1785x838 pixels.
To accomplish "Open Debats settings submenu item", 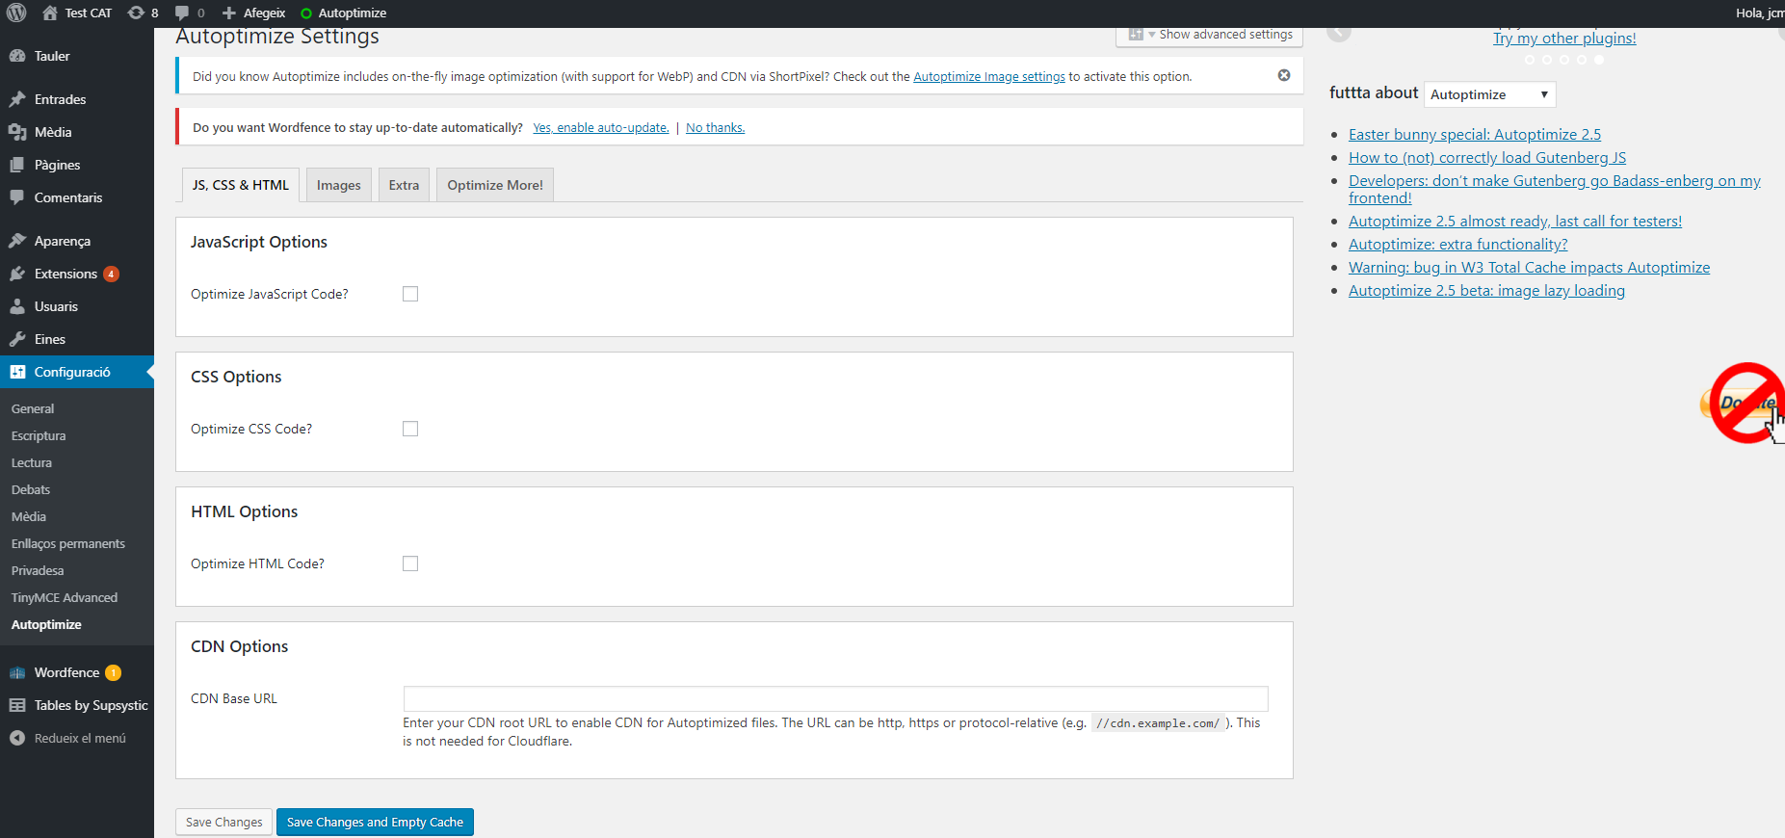I will pyautogui.click(x=31, y=489).
